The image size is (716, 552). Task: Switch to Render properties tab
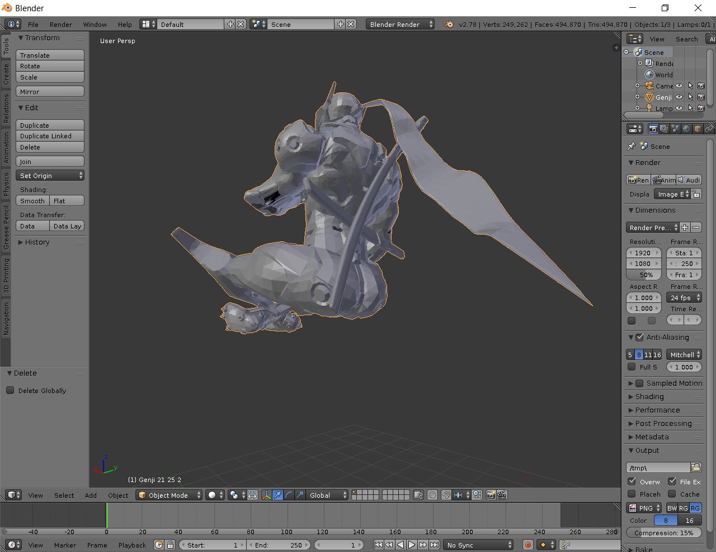click(653, 129)
